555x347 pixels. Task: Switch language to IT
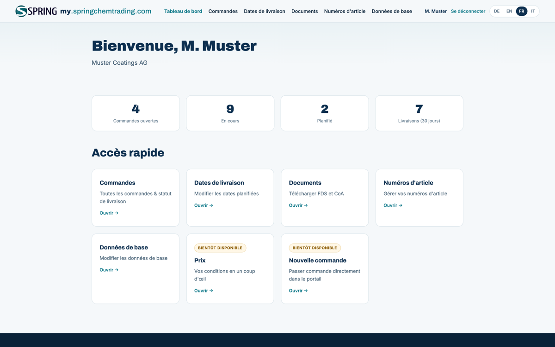[533, 11]
